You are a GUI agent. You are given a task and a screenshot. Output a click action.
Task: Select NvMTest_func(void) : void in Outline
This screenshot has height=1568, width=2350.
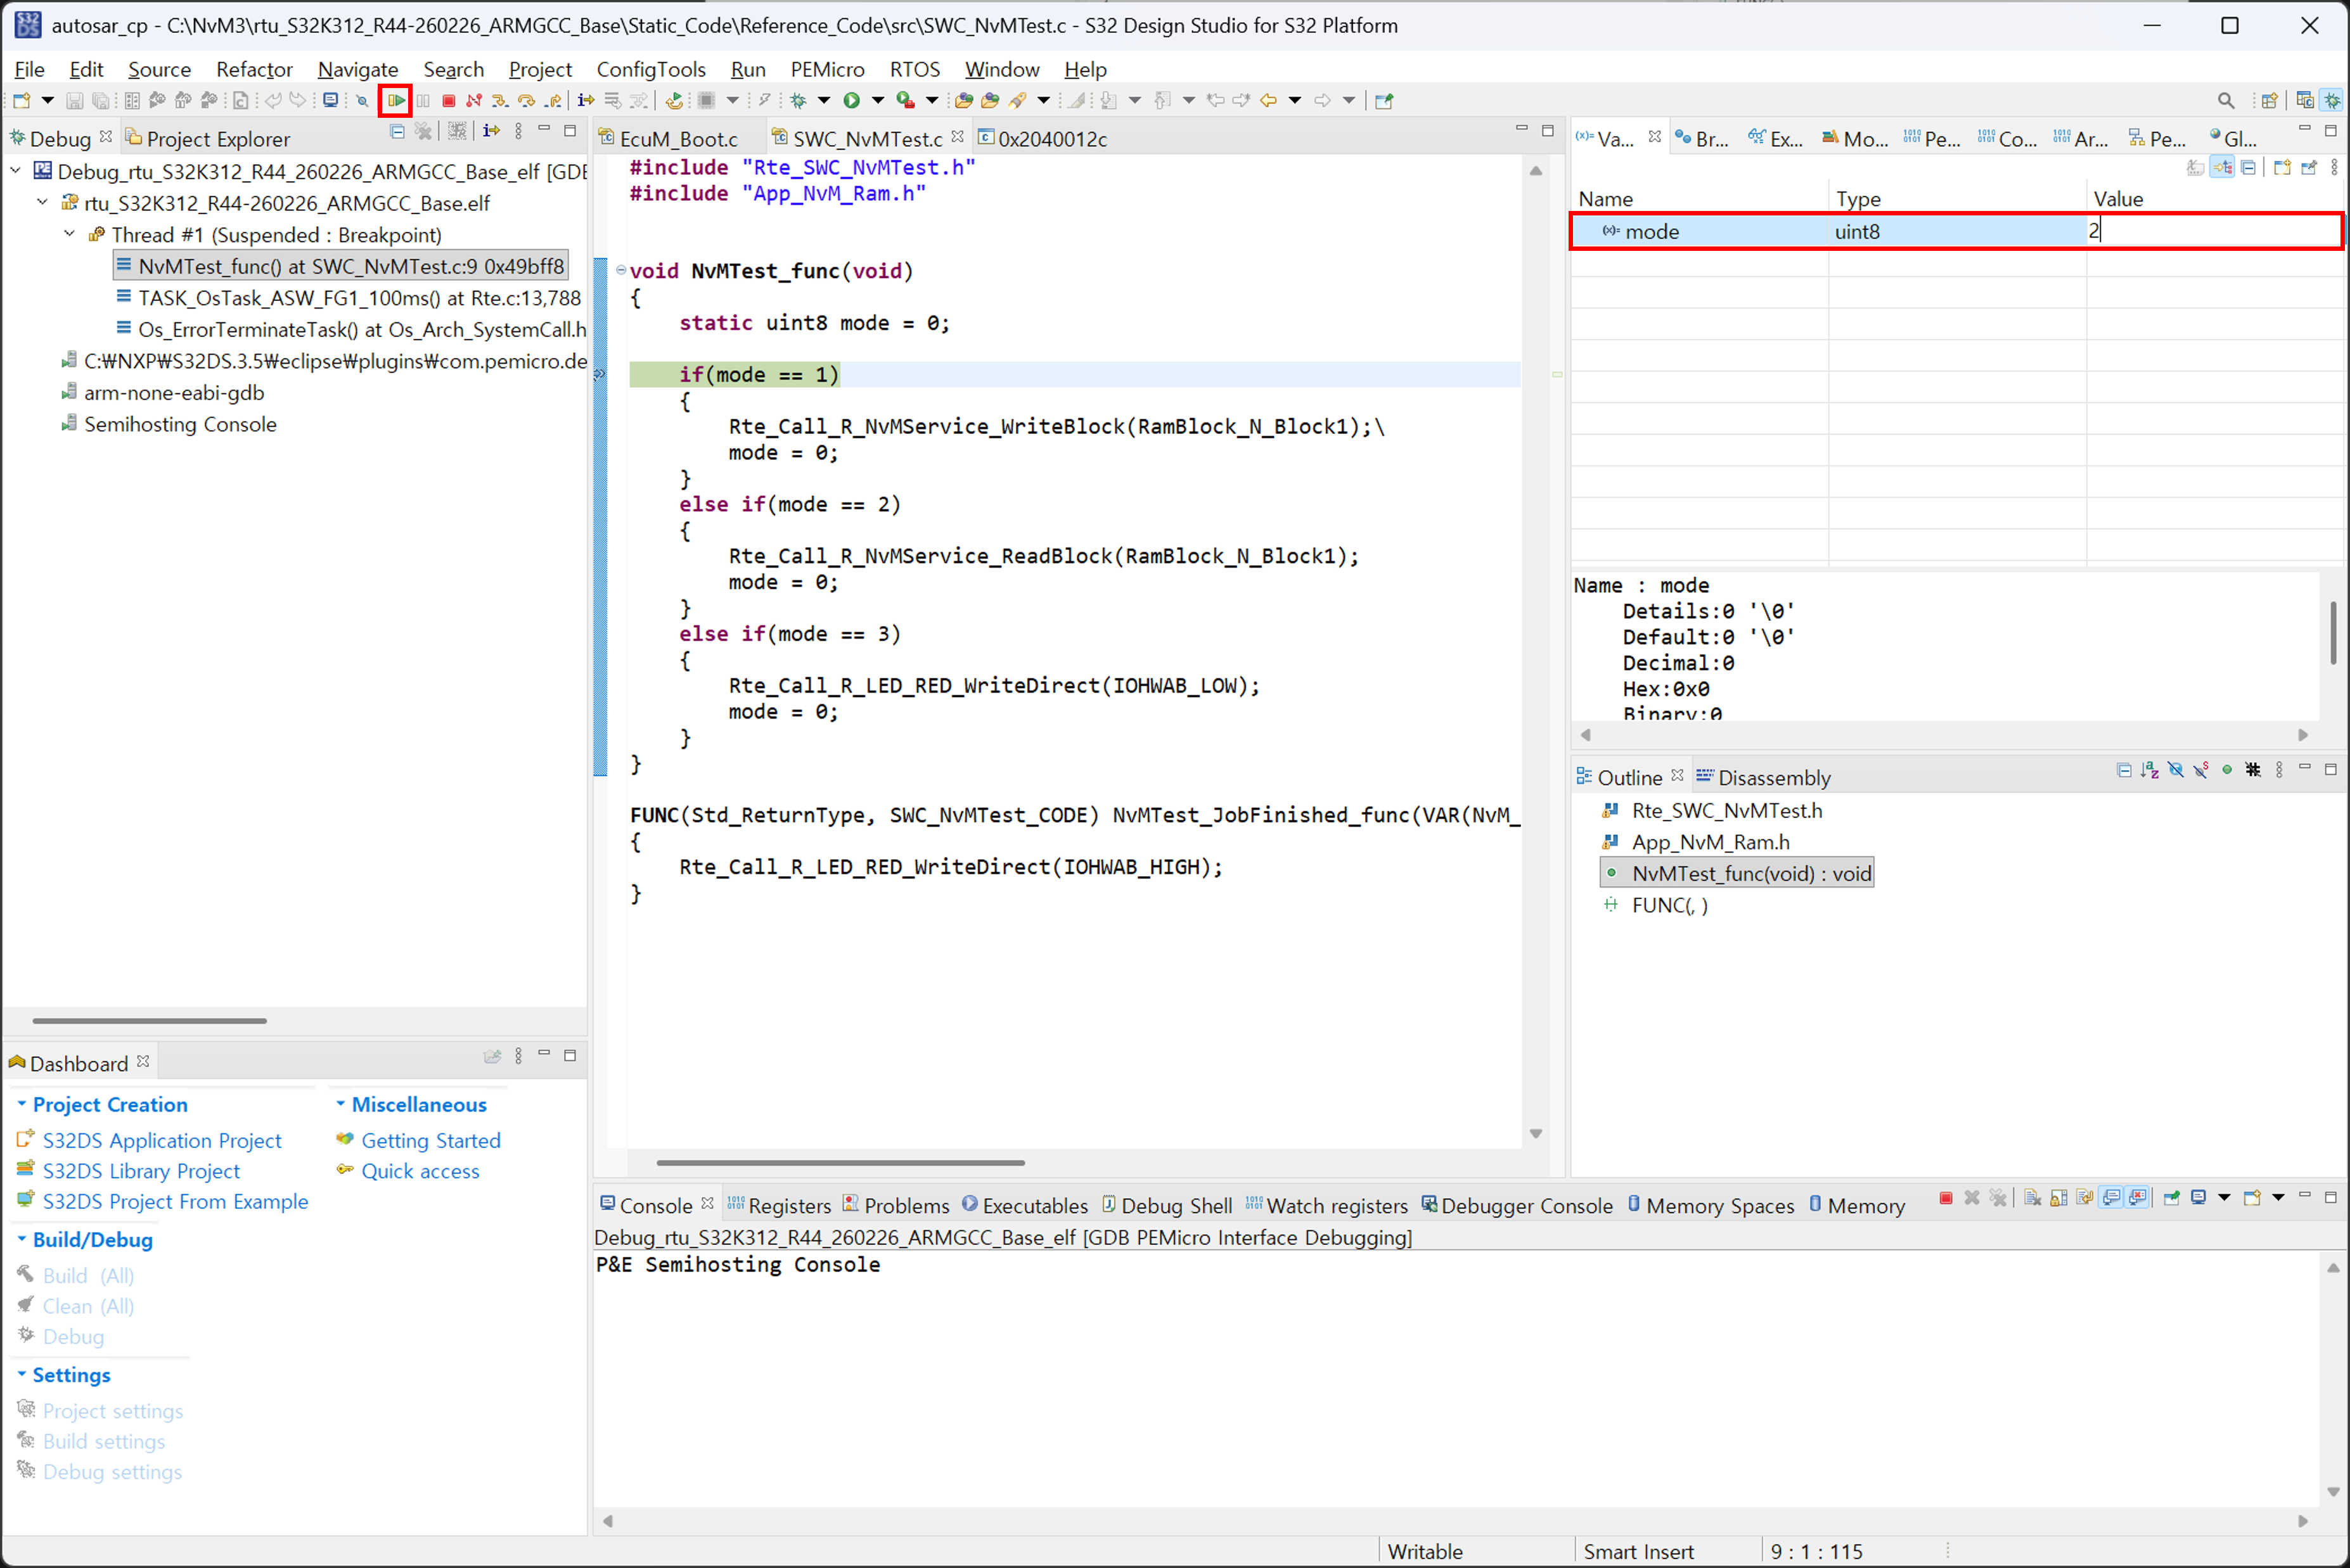coord(1738,873)
